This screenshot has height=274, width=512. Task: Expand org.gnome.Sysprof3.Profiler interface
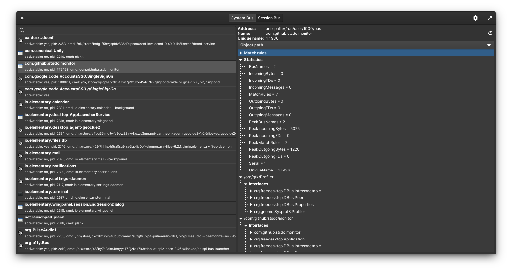pyautogui.click(x=251, y=212)
